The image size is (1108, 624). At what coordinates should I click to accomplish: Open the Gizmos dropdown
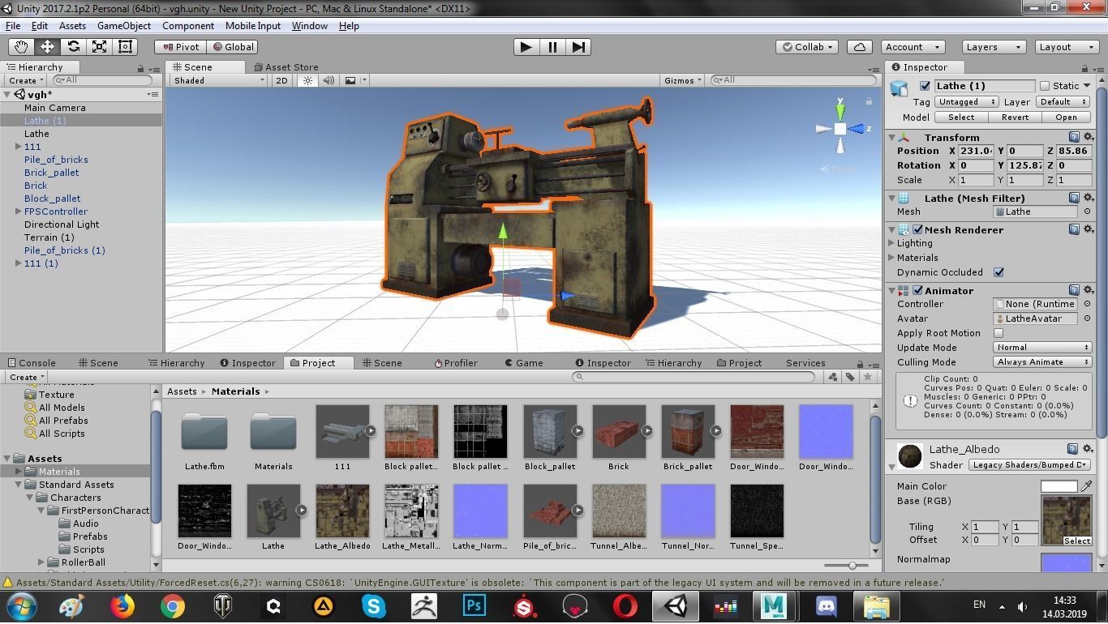click(682, 80)
